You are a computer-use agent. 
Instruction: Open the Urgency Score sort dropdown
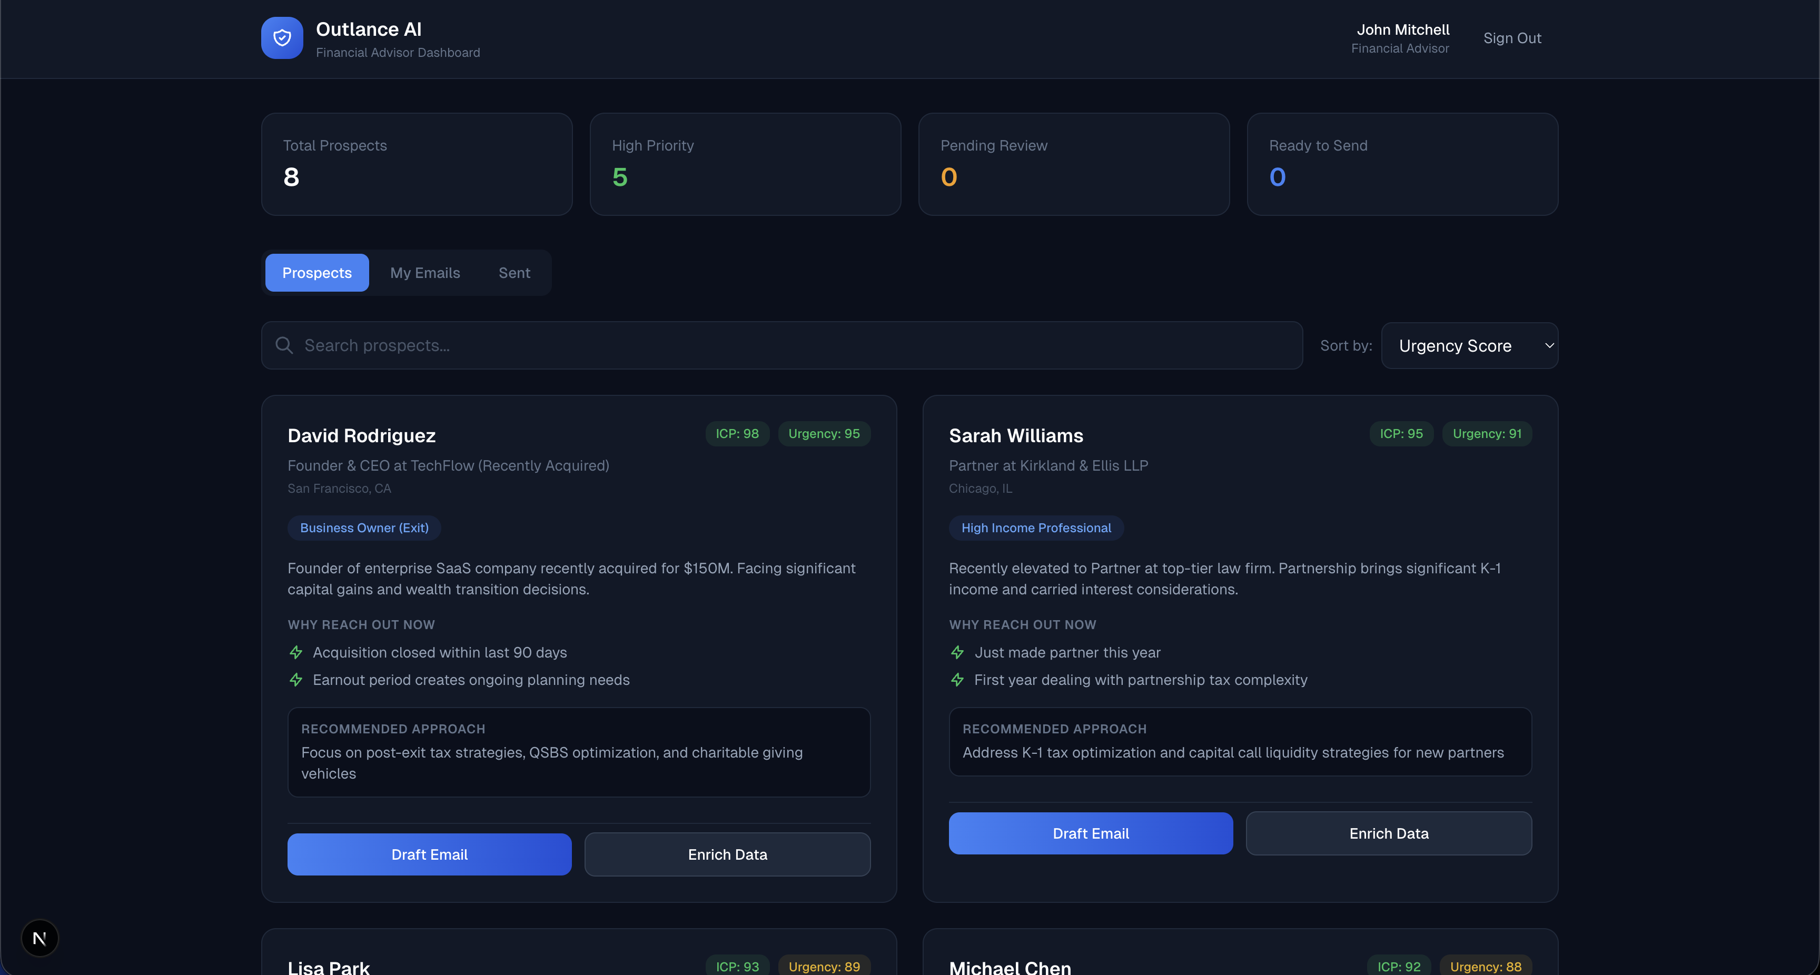pyautogui.click(x=1469, y=345)
